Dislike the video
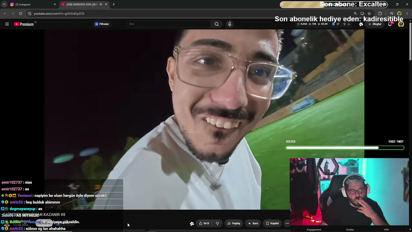This screenshot has height=232, width=412. (217, 224)
